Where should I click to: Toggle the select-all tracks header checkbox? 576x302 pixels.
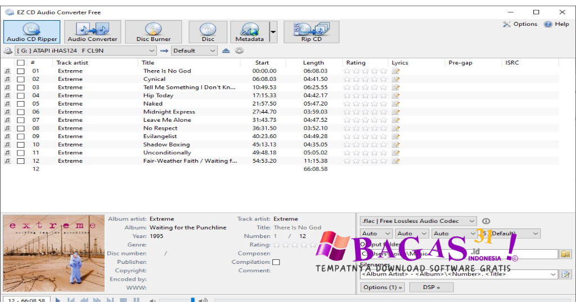click(21, 63)
